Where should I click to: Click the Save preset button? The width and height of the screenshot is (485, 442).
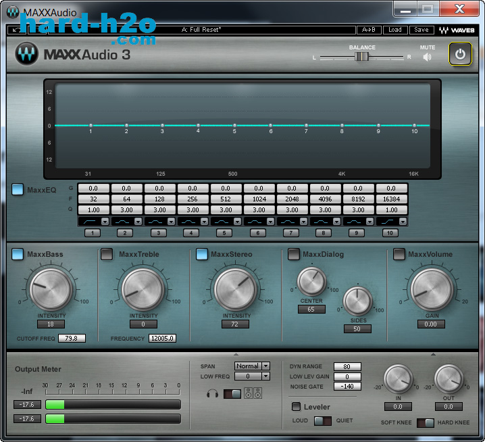pyautogui.click(x=422, y=30)
